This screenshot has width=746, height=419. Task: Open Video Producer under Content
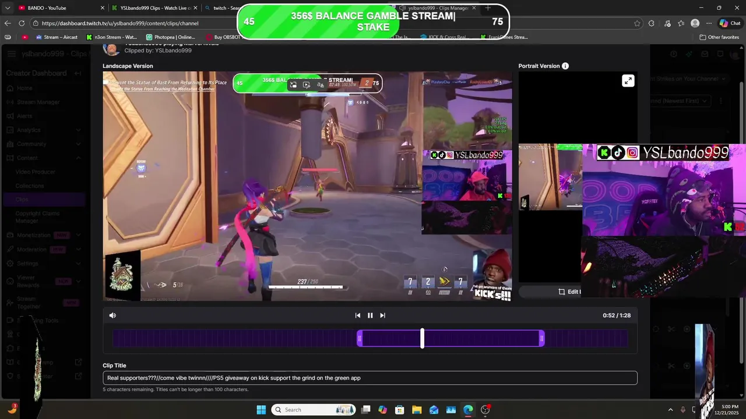35,172
